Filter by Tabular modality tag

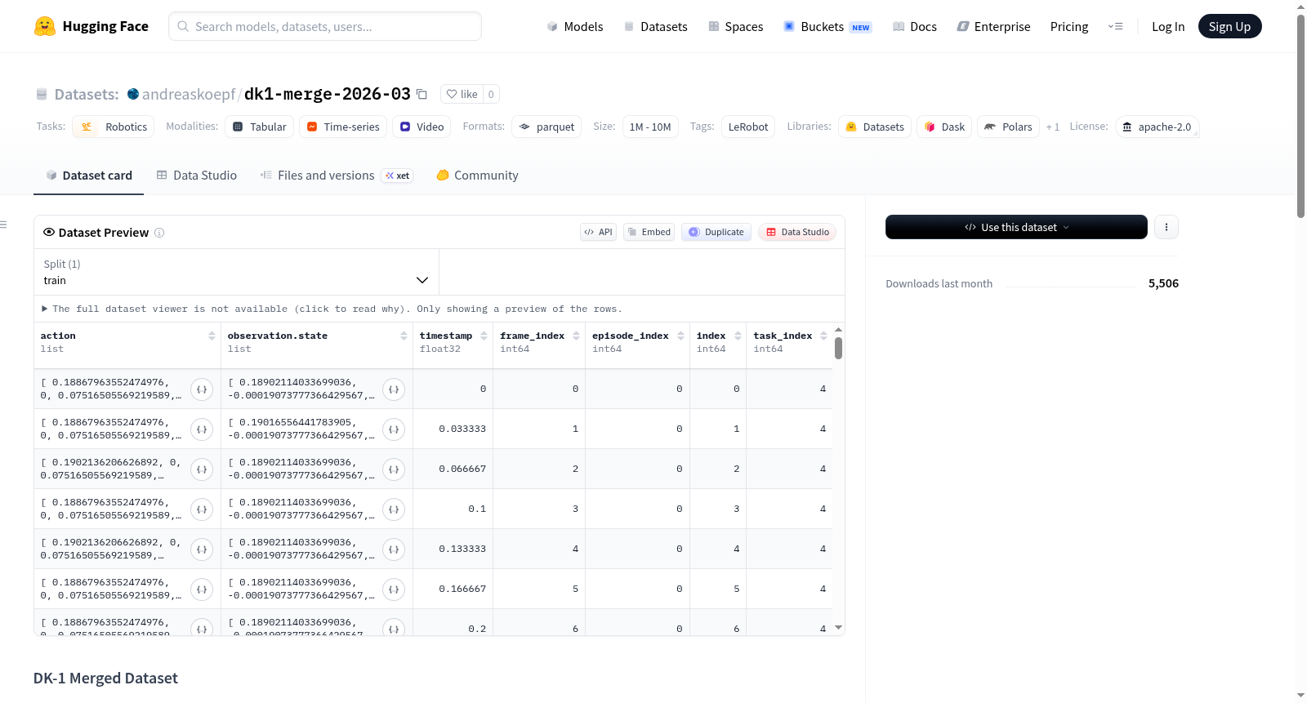click(260, 127)
